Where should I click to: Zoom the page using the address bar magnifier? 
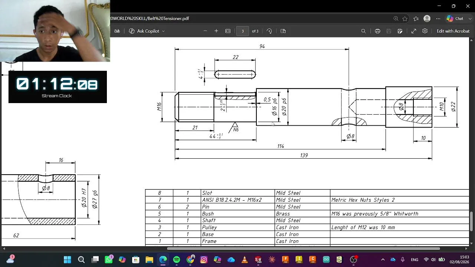pyautogui.click(x=396, y=19)
